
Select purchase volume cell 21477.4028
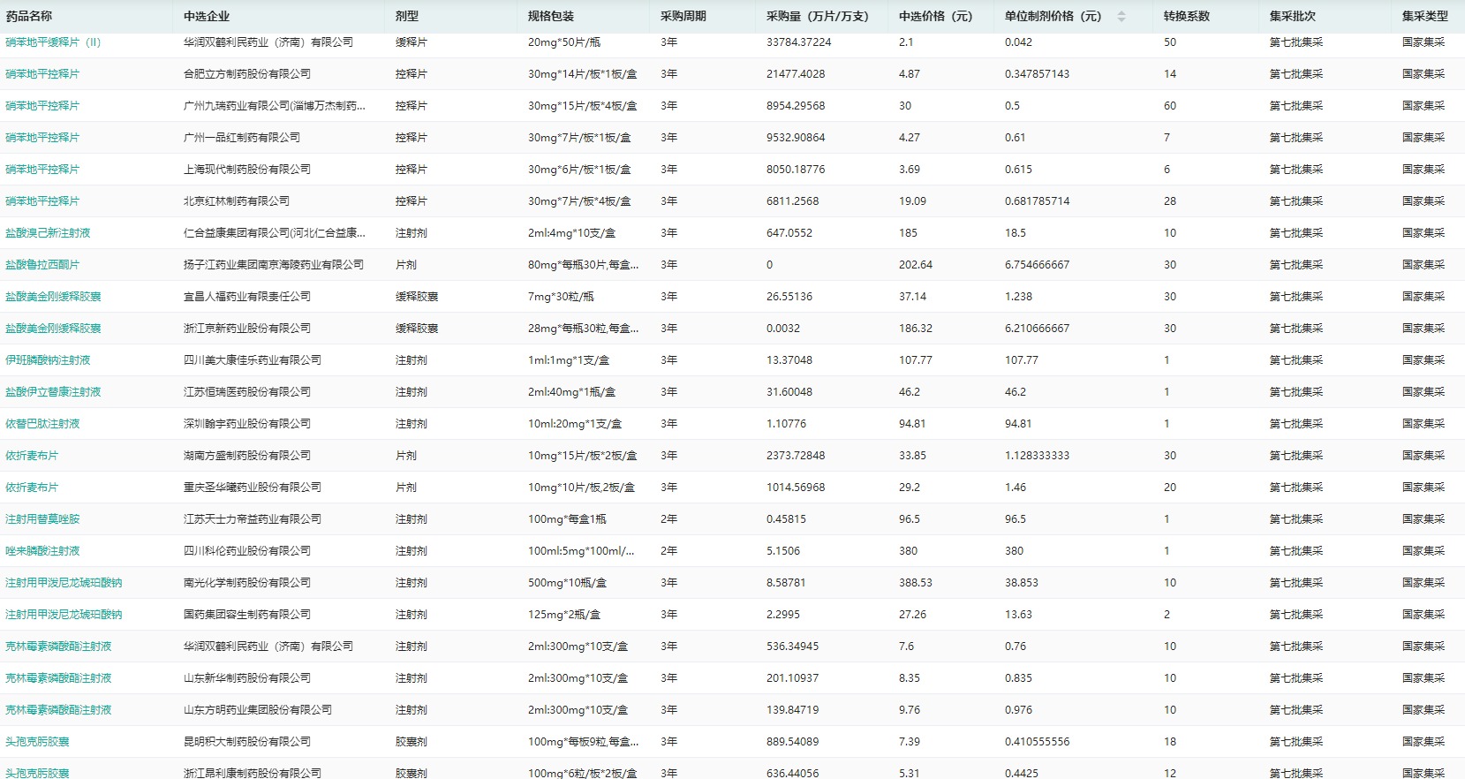pyautogui.click(x=796, y=74)
